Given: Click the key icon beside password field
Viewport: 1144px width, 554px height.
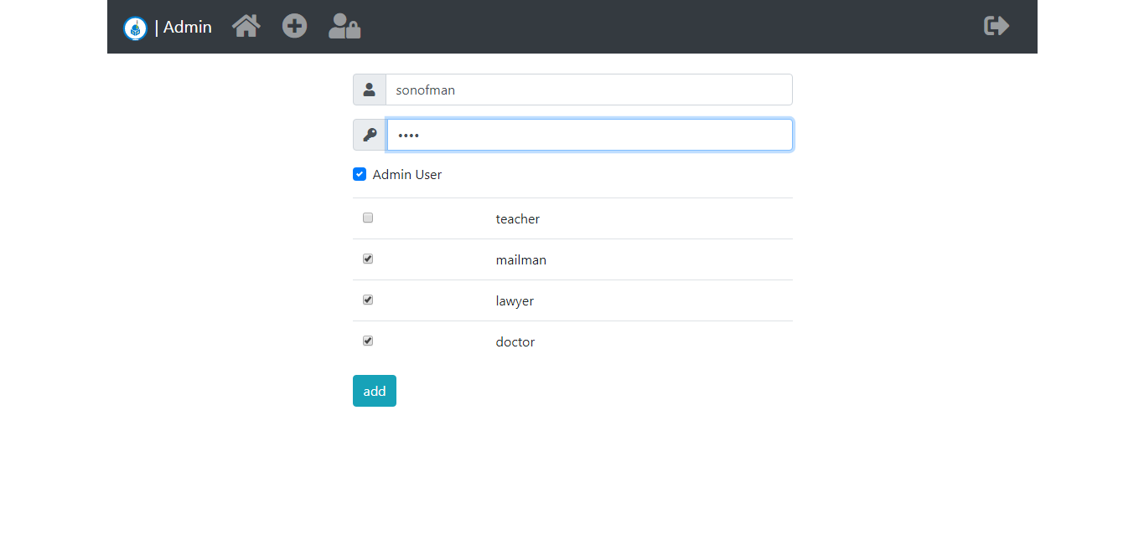Looking at the screenshot, I should point(370,135).
